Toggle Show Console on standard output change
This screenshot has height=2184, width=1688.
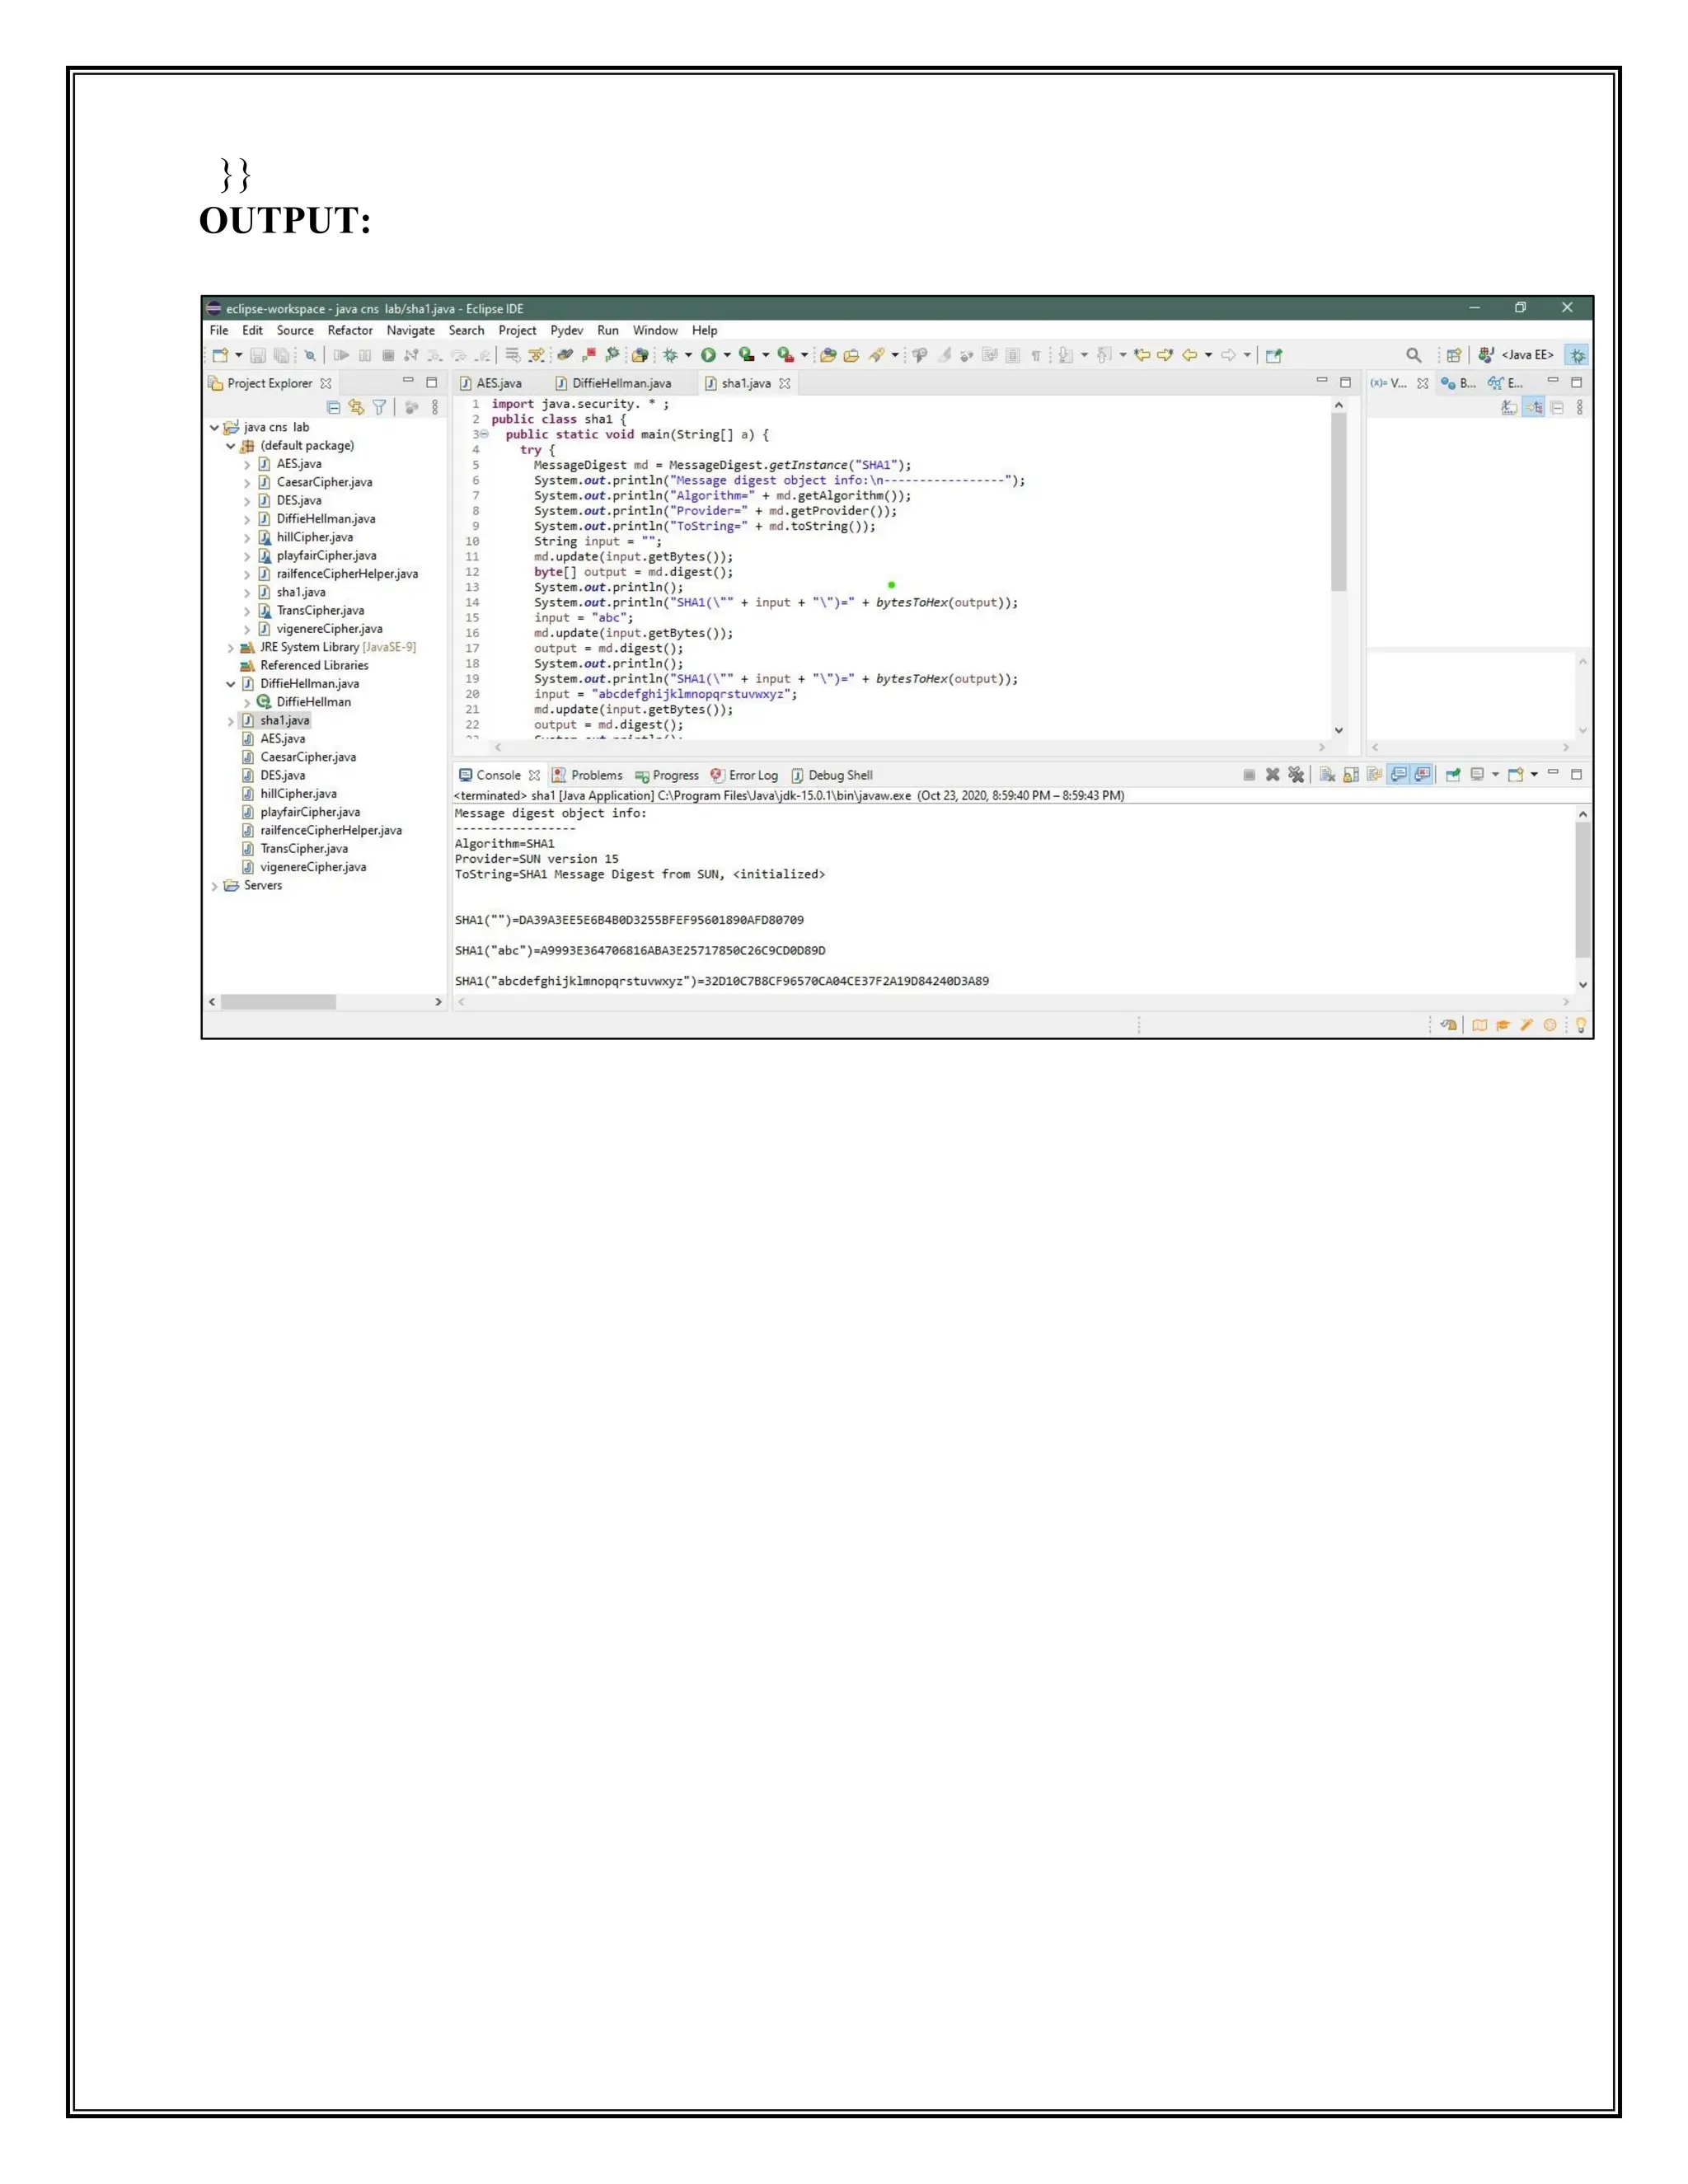pos(1399,775)
